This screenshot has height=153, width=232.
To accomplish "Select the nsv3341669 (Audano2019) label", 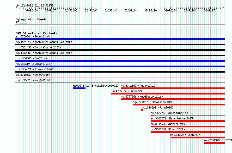I will click(x=139, y=86).
